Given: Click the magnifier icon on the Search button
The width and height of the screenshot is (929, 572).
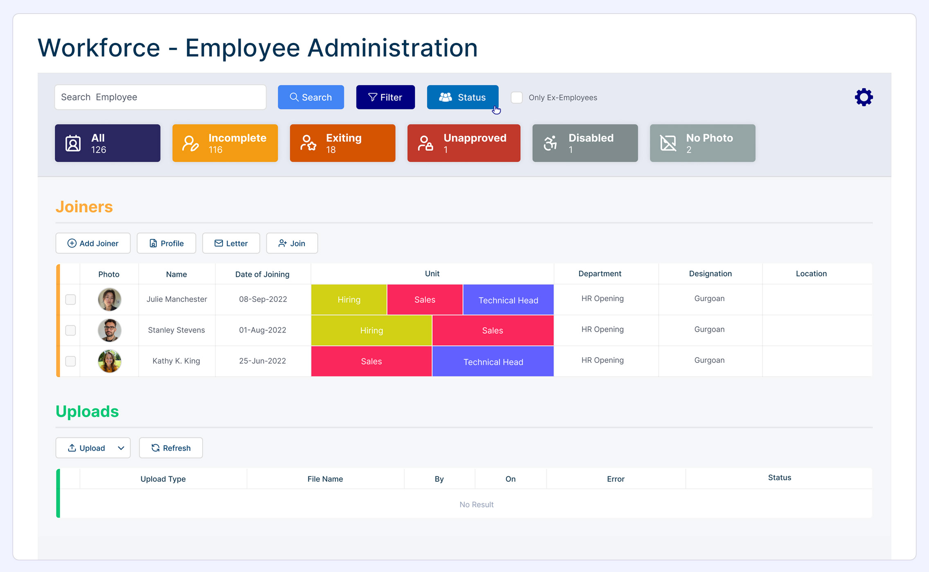Looking at the screenshot, I should [294, 97].
